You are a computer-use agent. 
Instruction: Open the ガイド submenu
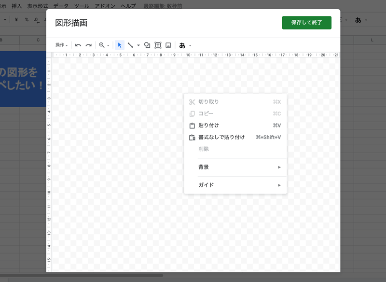(x=235, y=185)
